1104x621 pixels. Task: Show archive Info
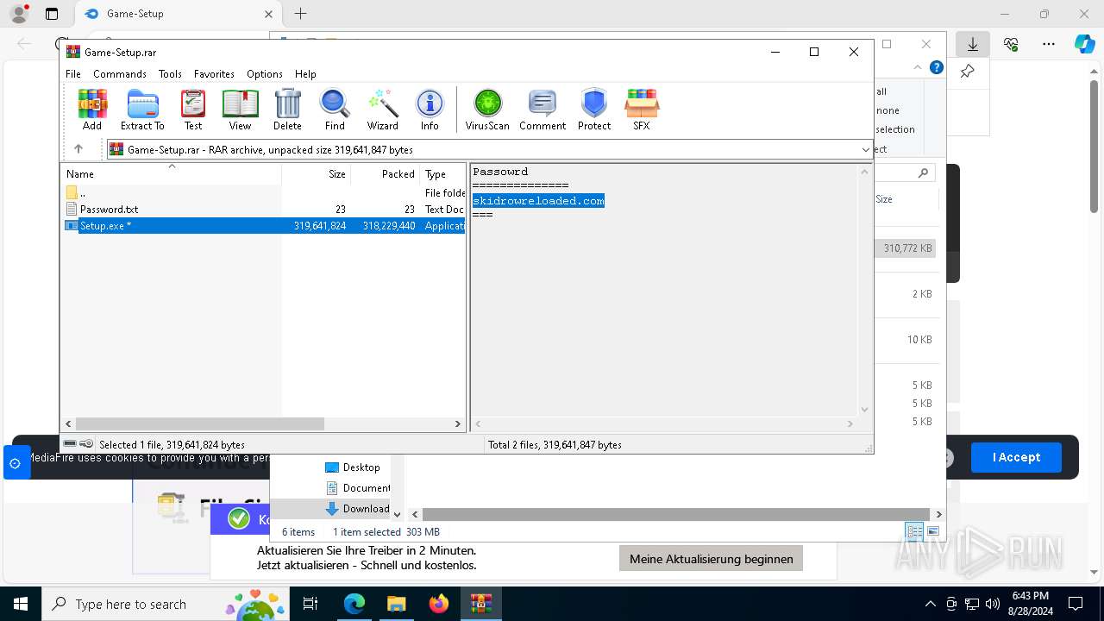(430, 110)
